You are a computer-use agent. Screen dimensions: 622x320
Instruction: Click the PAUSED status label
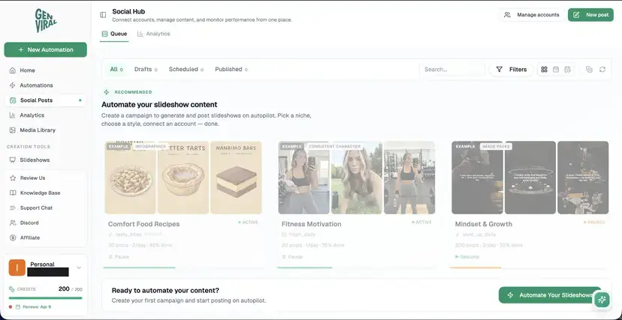[595, 223]
